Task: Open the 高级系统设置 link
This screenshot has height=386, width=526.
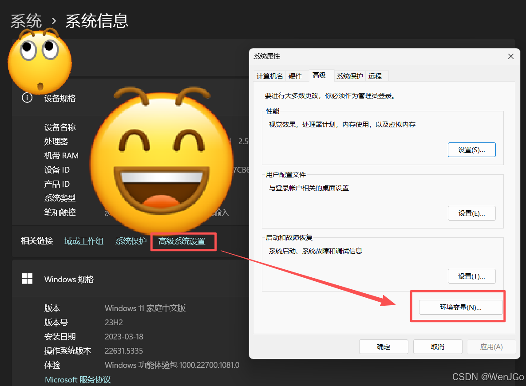Action: (x=182, y=241)
